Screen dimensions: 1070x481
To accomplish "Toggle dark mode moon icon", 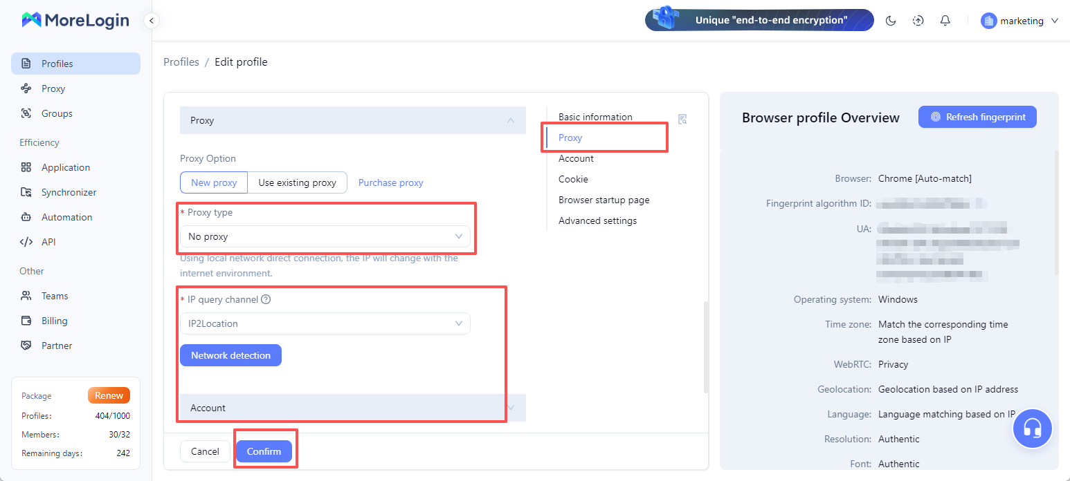I will [891, 21].
